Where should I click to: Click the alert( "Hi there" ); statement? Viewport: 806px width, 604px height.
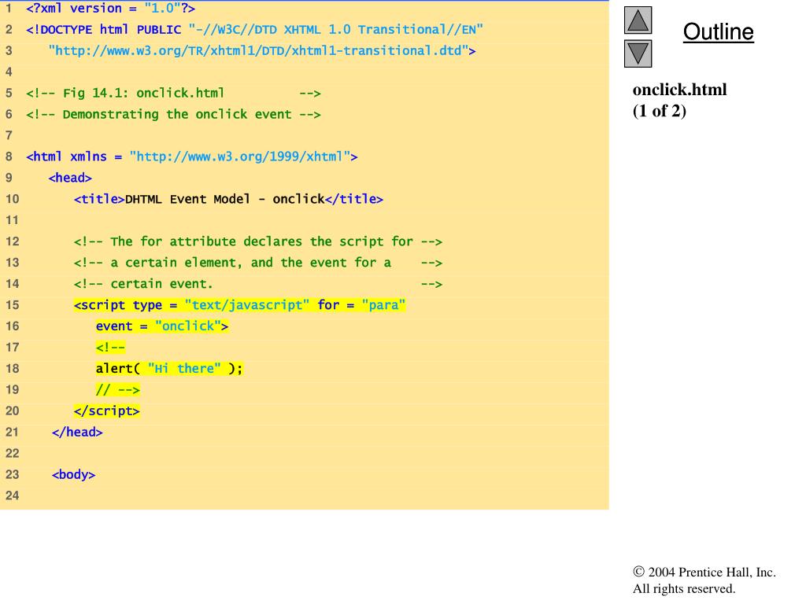(169, 368)
